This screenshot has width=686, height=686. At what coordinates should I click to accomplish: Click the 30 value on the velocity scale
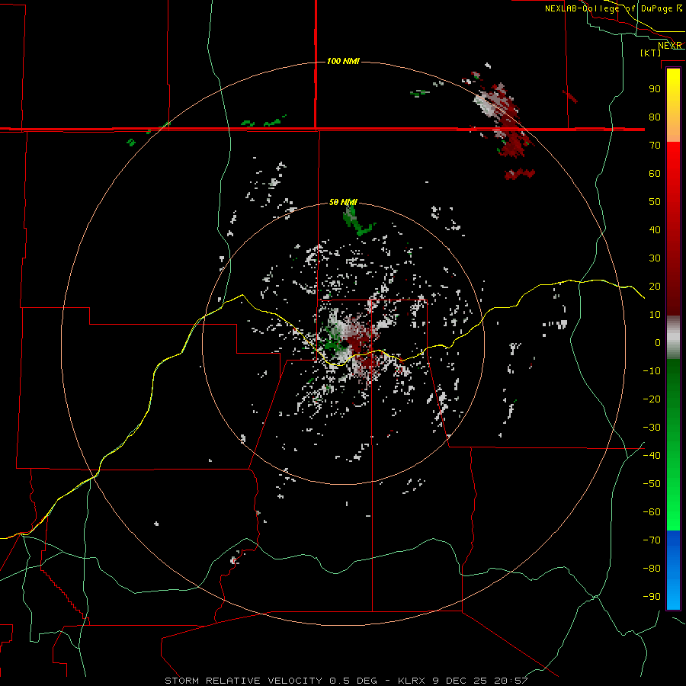[x=655, y=258]
